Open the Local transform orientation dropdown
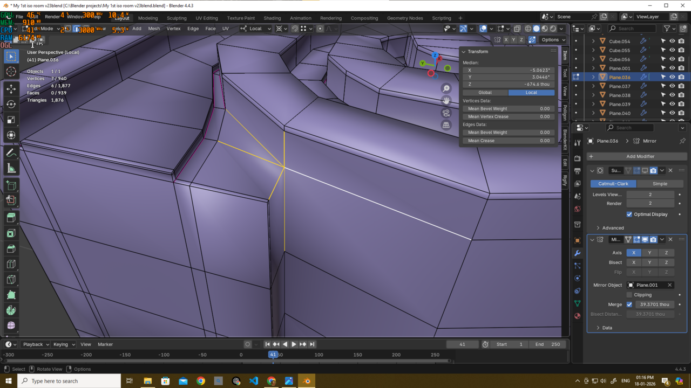691x388 pixels. tap(256, 29)
